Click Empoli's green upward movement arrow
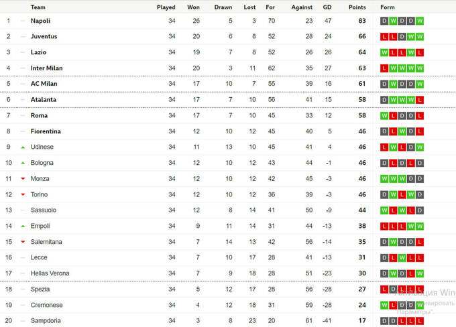This screenshot has width=456, height=327. pyautogui.click(x=23, y=226)
